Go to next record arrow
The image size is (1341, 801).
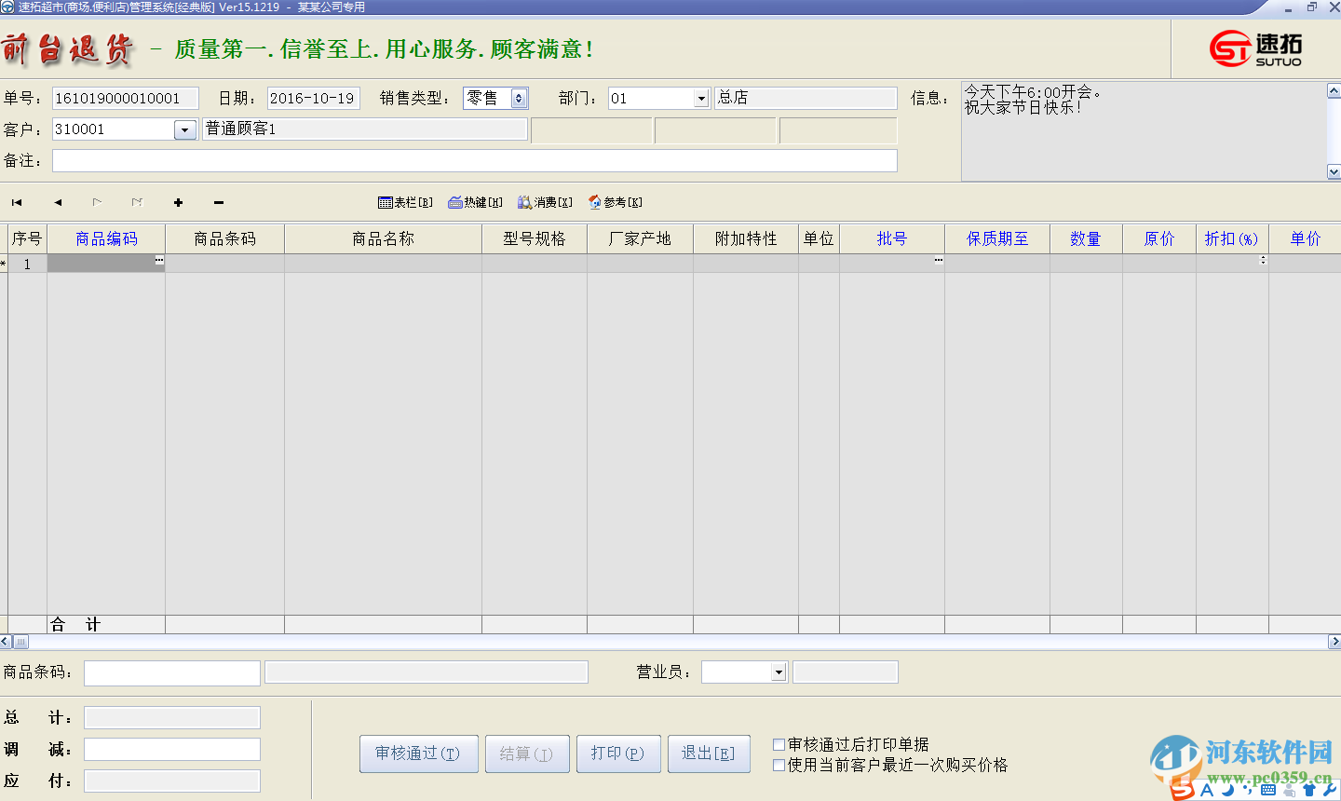97,202
